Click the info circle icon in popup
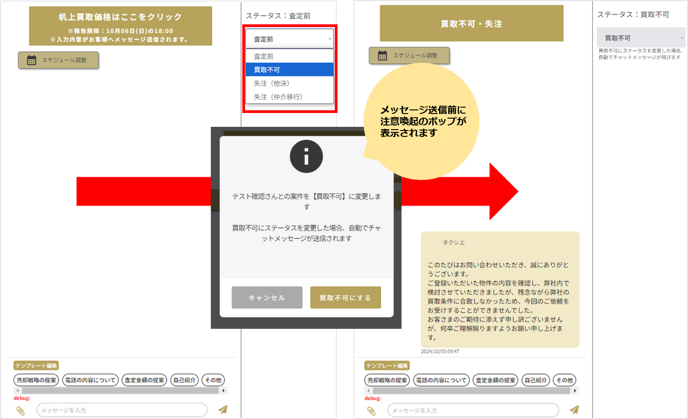688x419 pixels. [306, 156]
